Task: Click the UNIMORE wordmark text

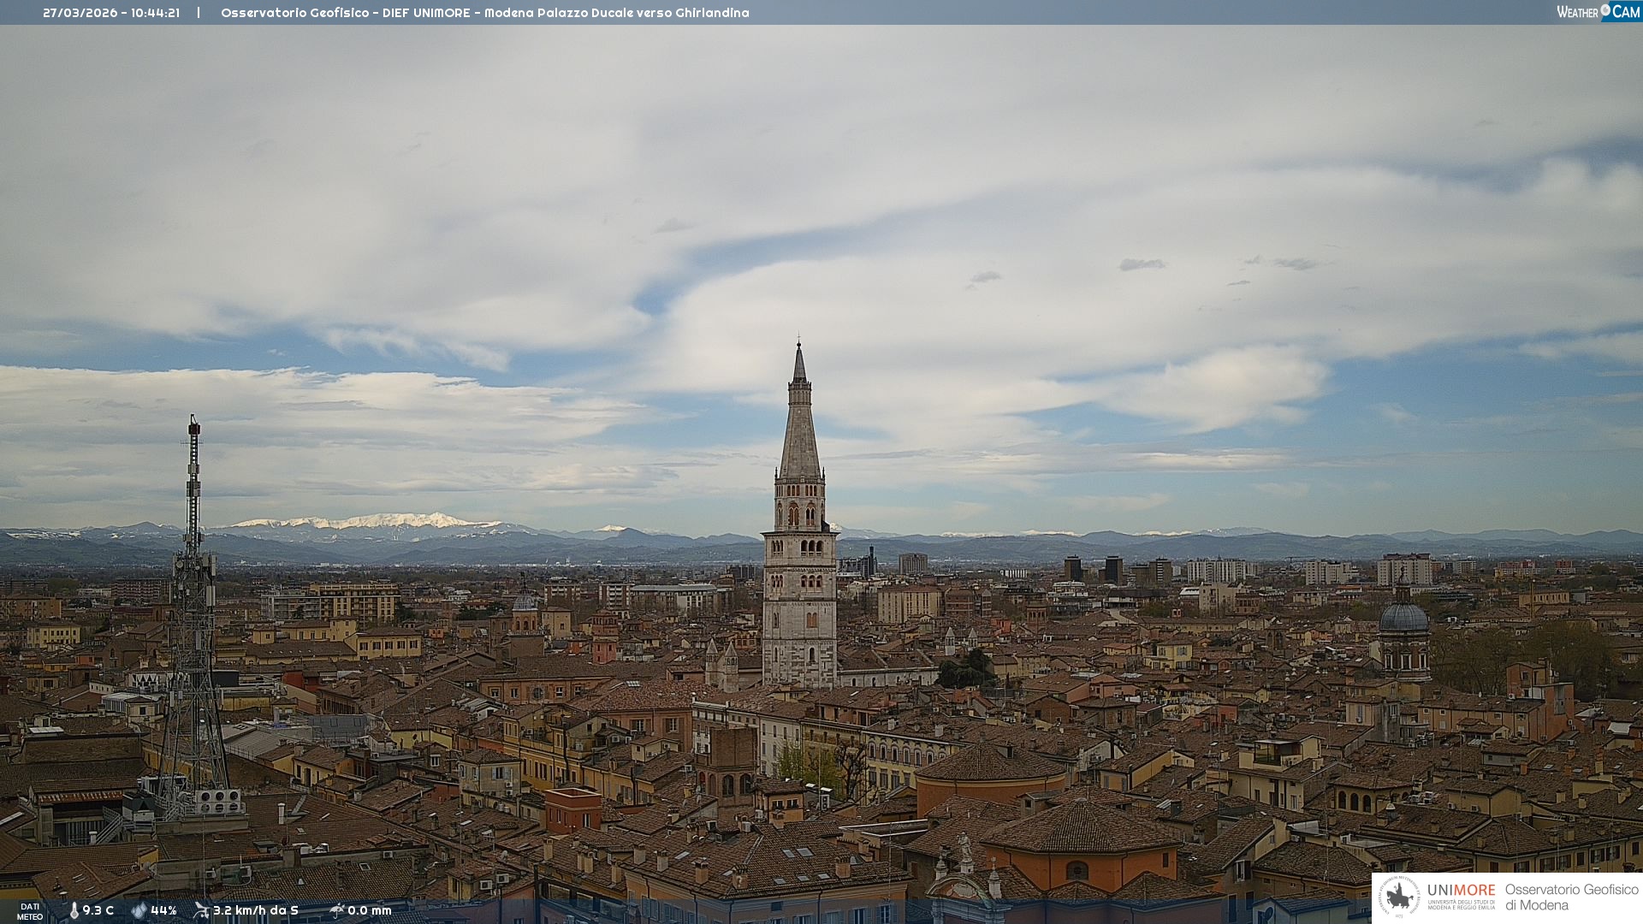Action: (1461, 891)
